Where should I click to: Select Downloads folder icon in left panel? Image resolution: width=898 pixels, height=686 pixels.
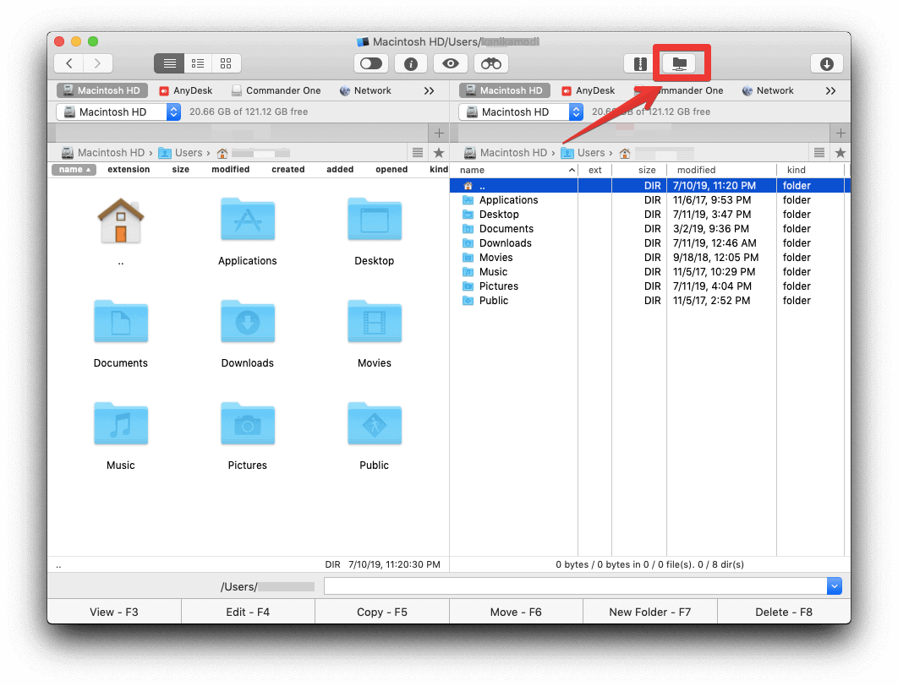pos(248,322)
